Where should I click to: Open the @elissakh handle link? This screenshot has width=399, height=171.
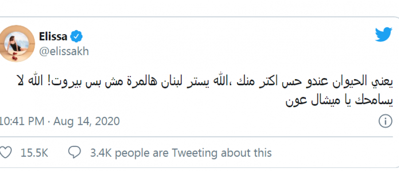(64, 52)
